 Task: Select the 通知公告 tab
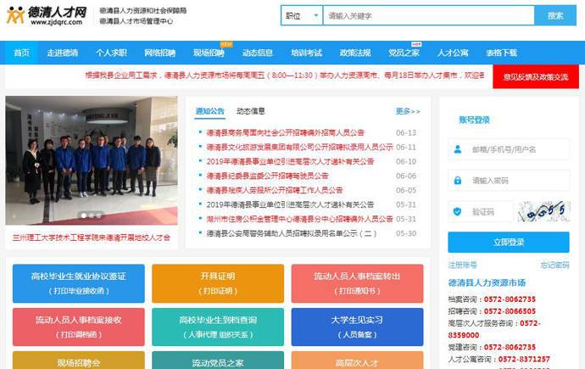coord(209,111)
